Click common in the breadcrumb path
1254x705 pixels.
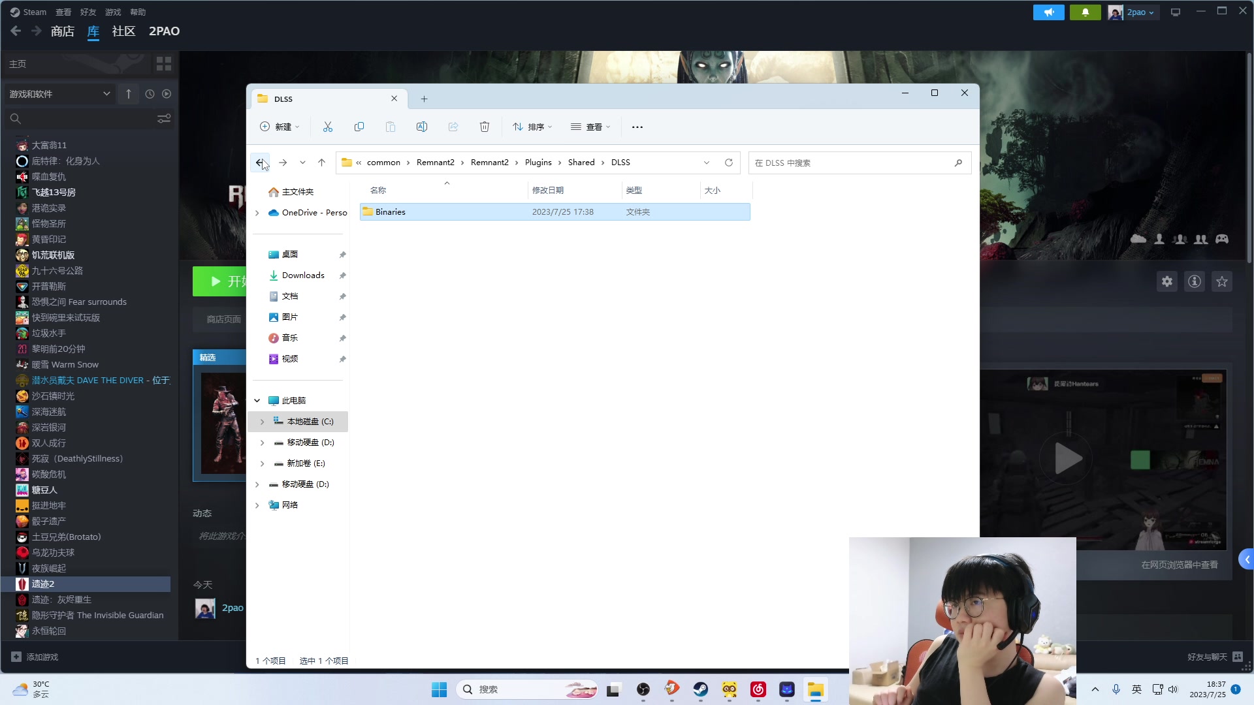point(383,163)
